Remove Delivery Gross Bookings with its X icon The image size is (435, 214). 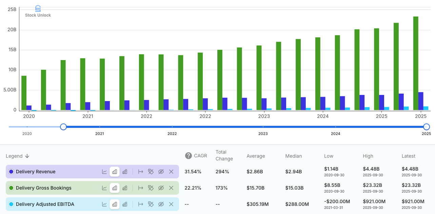point(171,188)
